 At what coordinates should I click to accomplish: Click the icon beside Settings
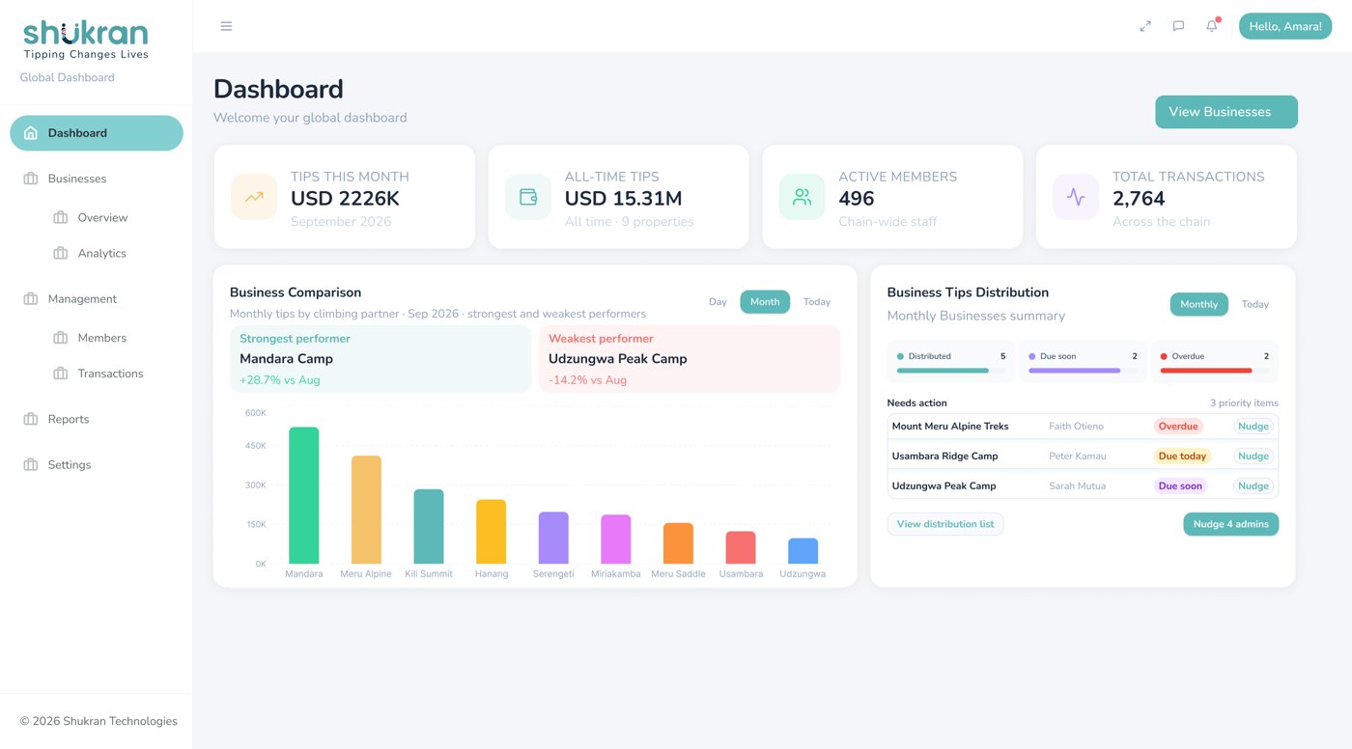(x=31, y=464)
